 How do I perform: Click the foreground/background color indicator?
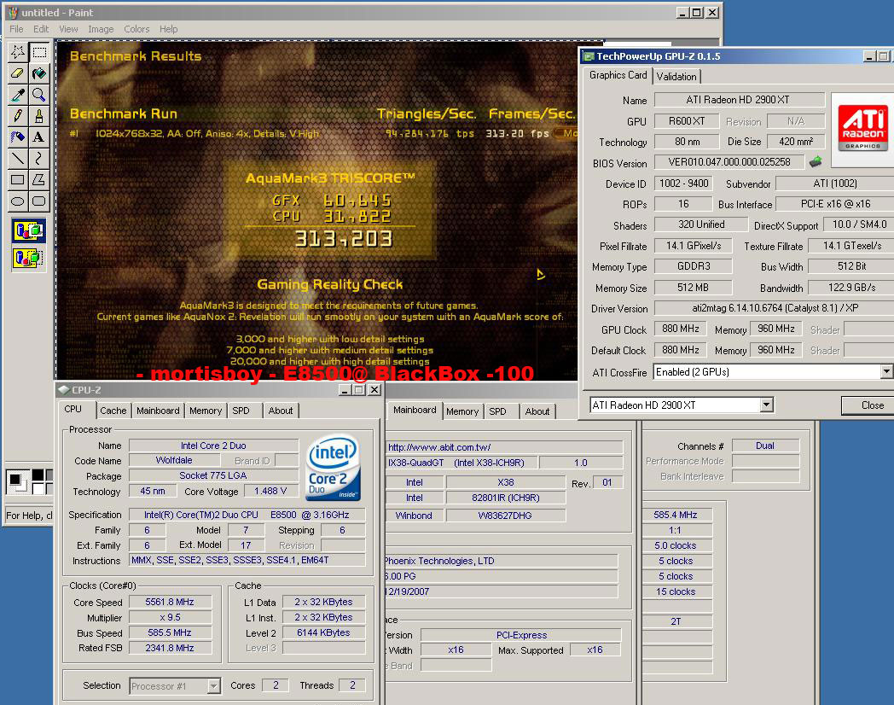pyautogui.click(x=16, y=481)
